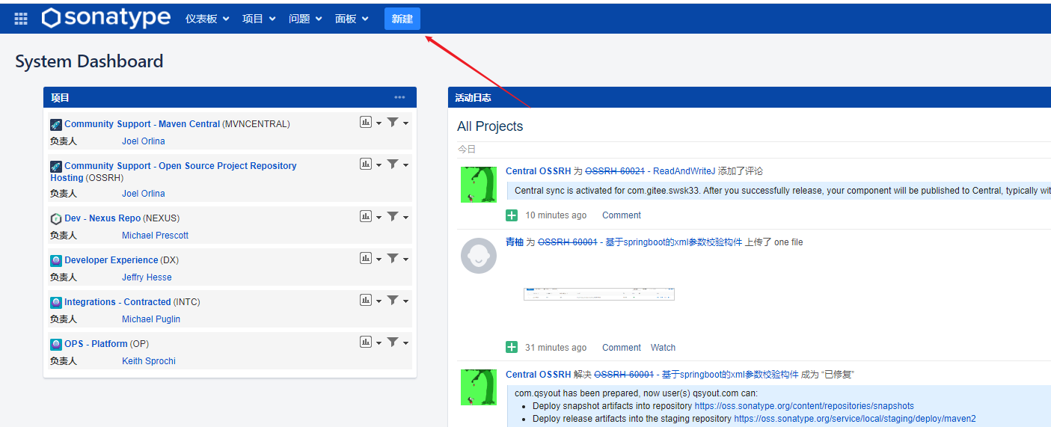The width and height of the screenshot is (1051, 427).
Task: Click green plus icon beside 10 minutes ago
Action: [x=512, y=215]
